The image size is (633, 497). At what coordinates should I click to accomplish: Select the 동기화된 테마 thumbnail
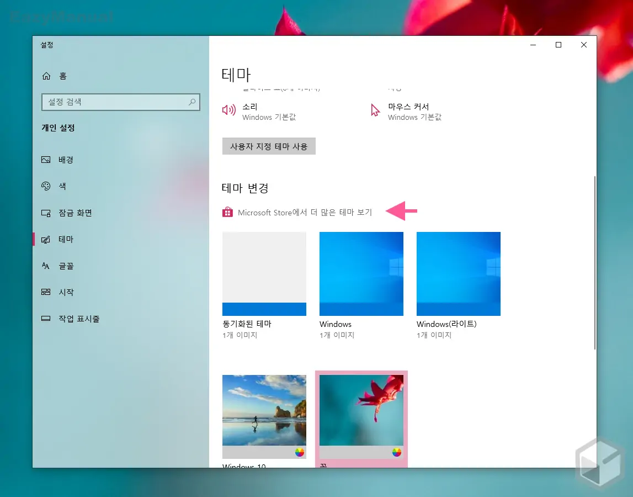264,274
